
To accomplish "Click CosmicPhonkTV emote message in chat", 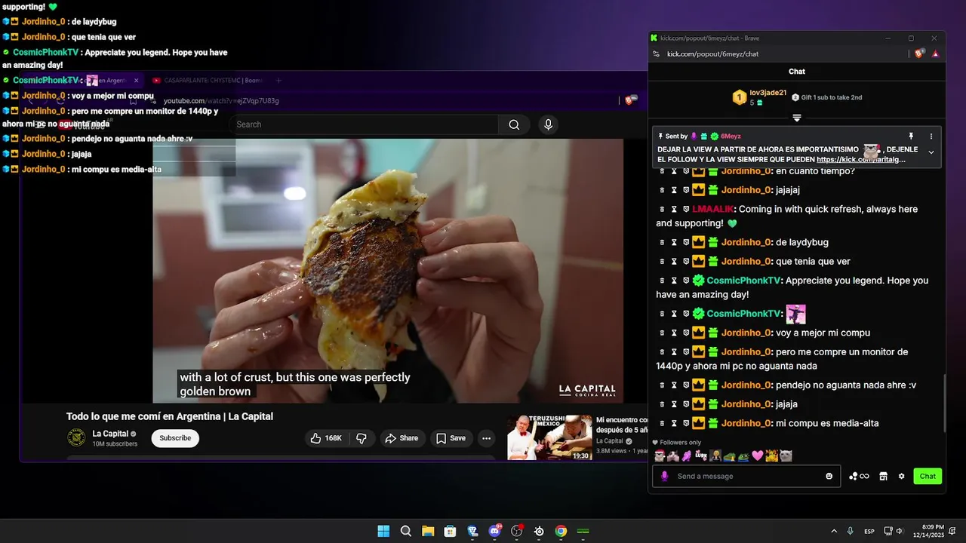I will tap(795, 314).
